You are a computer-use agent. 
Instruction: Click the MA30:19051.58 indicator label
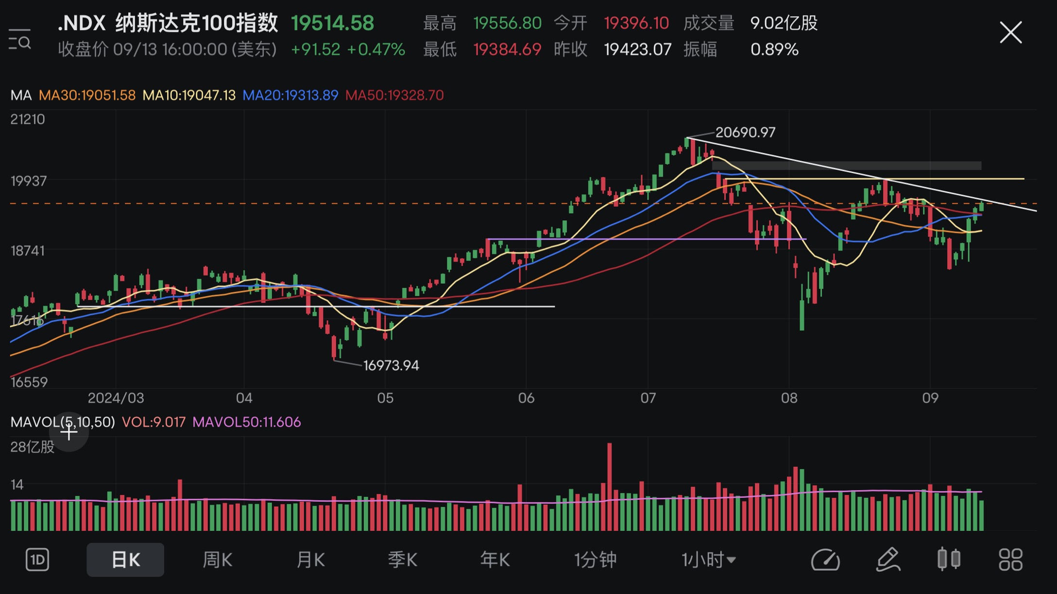(87, 95)
